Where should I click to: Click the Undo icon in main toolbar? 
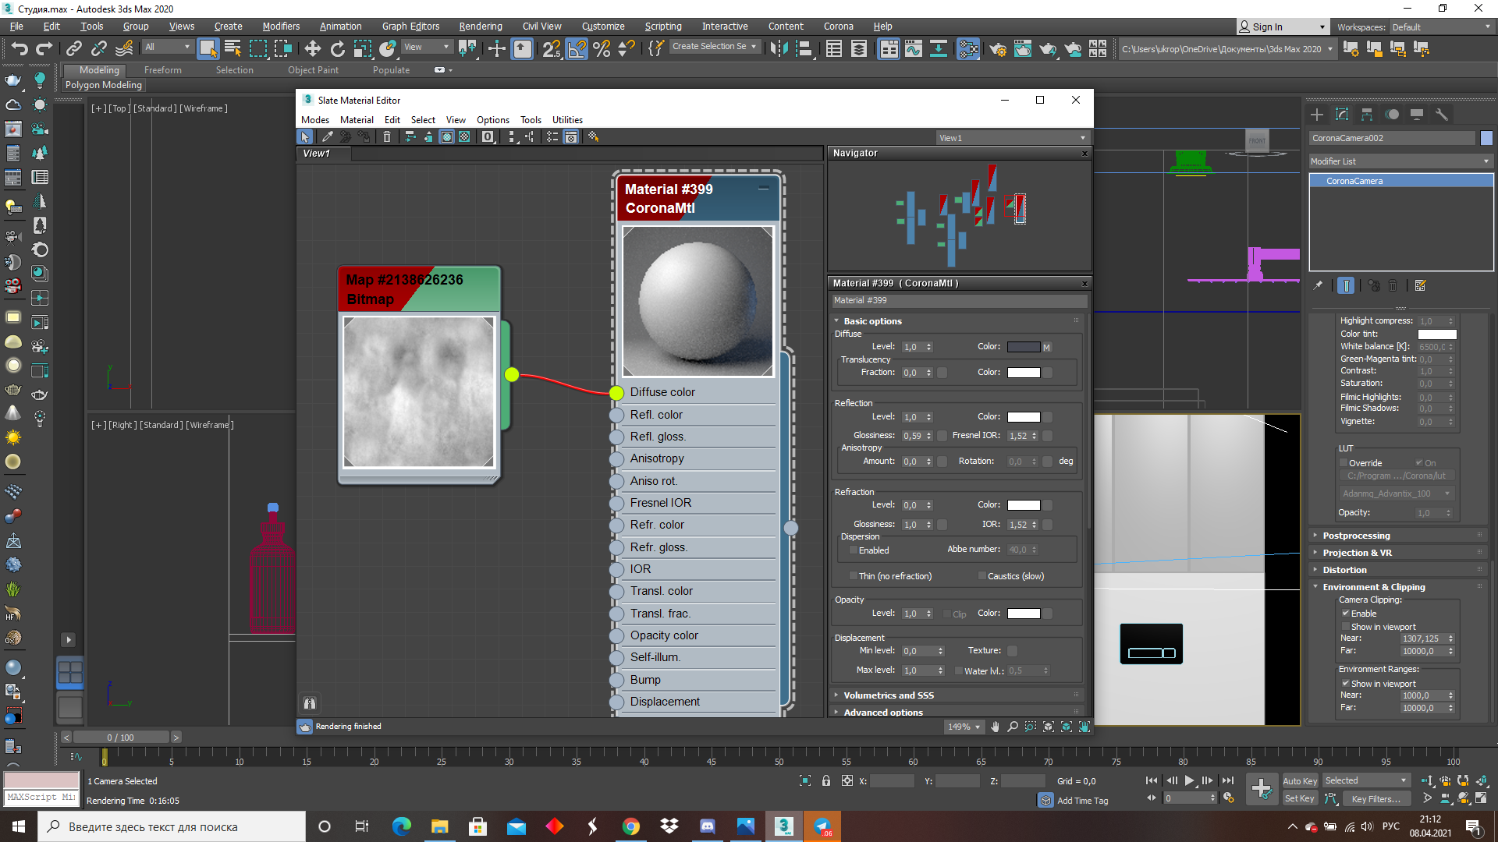tap(19, 48)
